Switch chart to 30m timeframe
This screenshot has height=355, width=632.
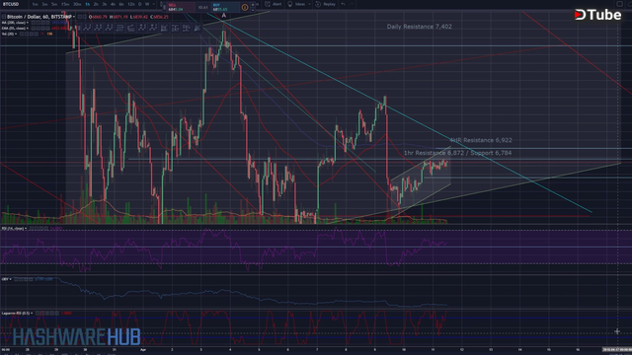point(77,4)
